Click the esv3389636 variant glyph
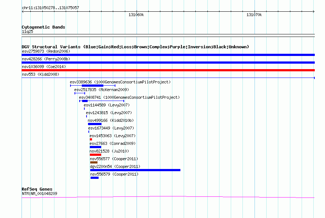The height and width of the screenshot is (218, 325). pos(93,86)
